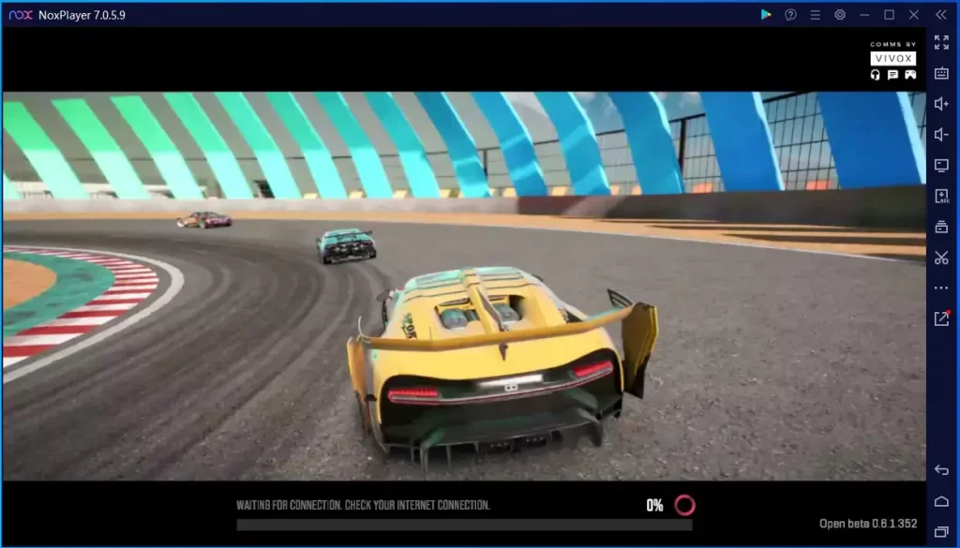The height and width of the screenshot is (548, 960).
Task: Open NoxPlayer settings gear
Action: 839,15
